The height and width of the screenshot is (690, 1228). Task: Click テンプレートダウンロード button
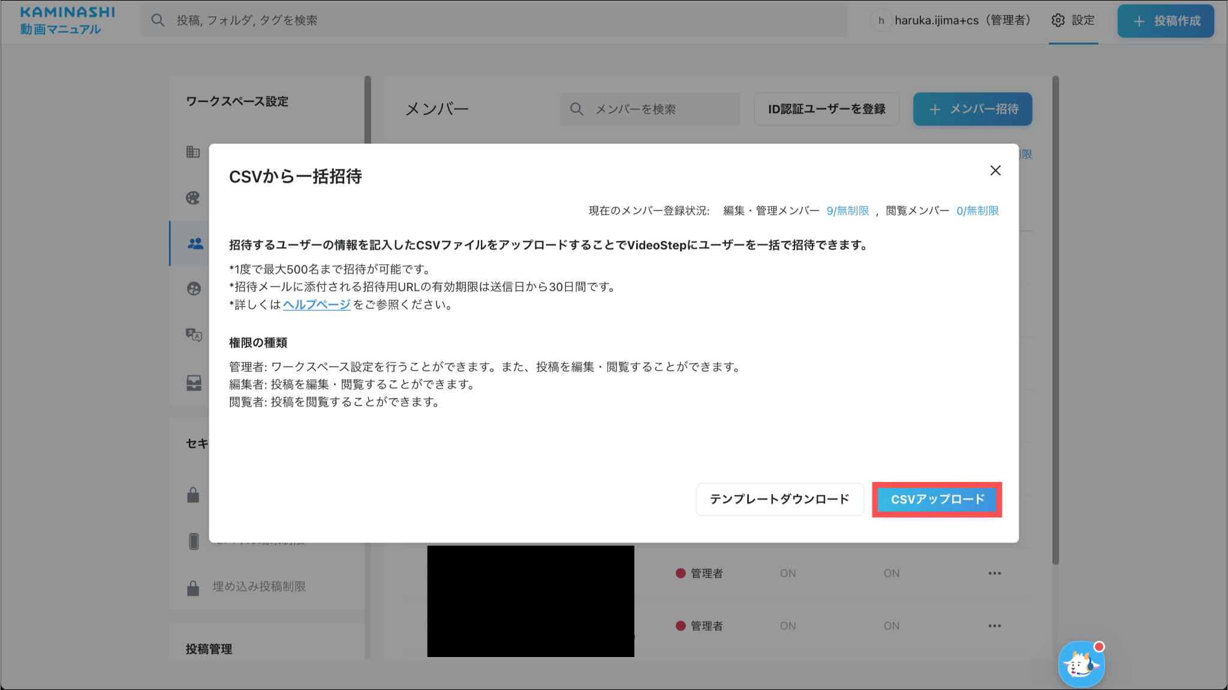[779, 499]
